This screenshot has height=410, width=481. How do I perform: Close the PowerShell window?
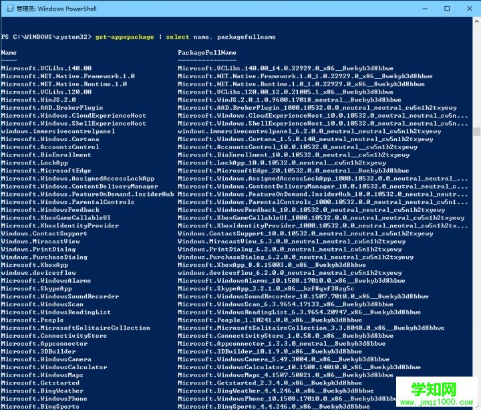click(x=470, y=9)
